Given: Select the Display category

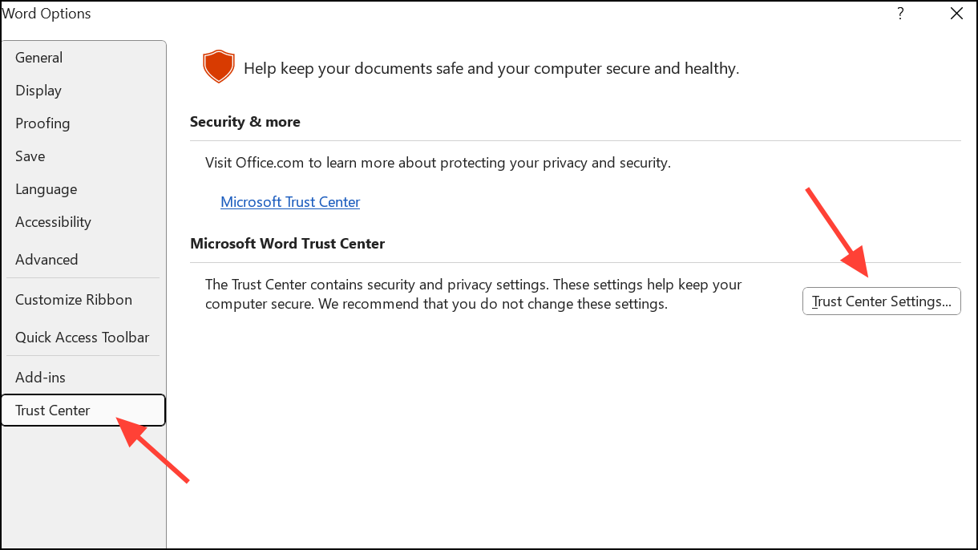Looking at the screenshot, I should [83, 91].
